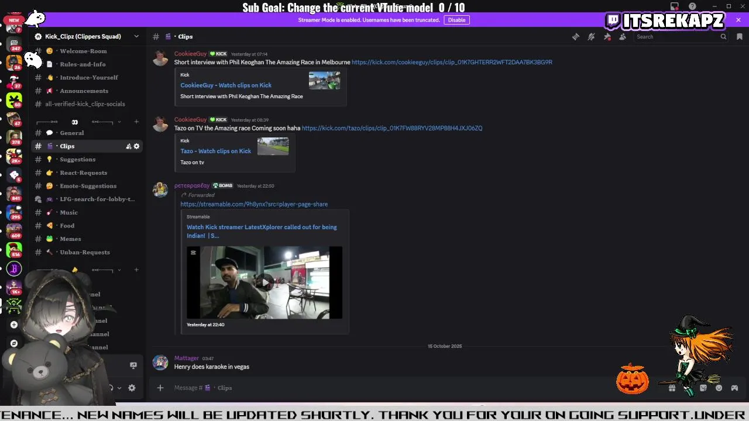Screen dimensions: 749x421
Task: Open the Unban-Requests channel
Action: [87, 252]
